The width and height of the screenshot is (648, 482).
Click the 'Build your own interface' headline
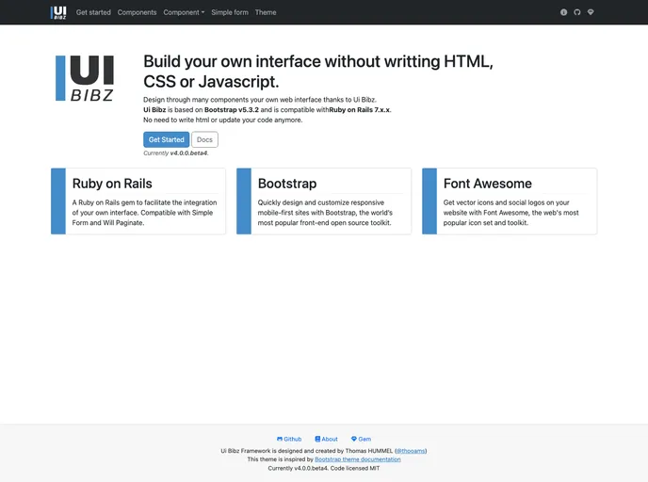318,72
